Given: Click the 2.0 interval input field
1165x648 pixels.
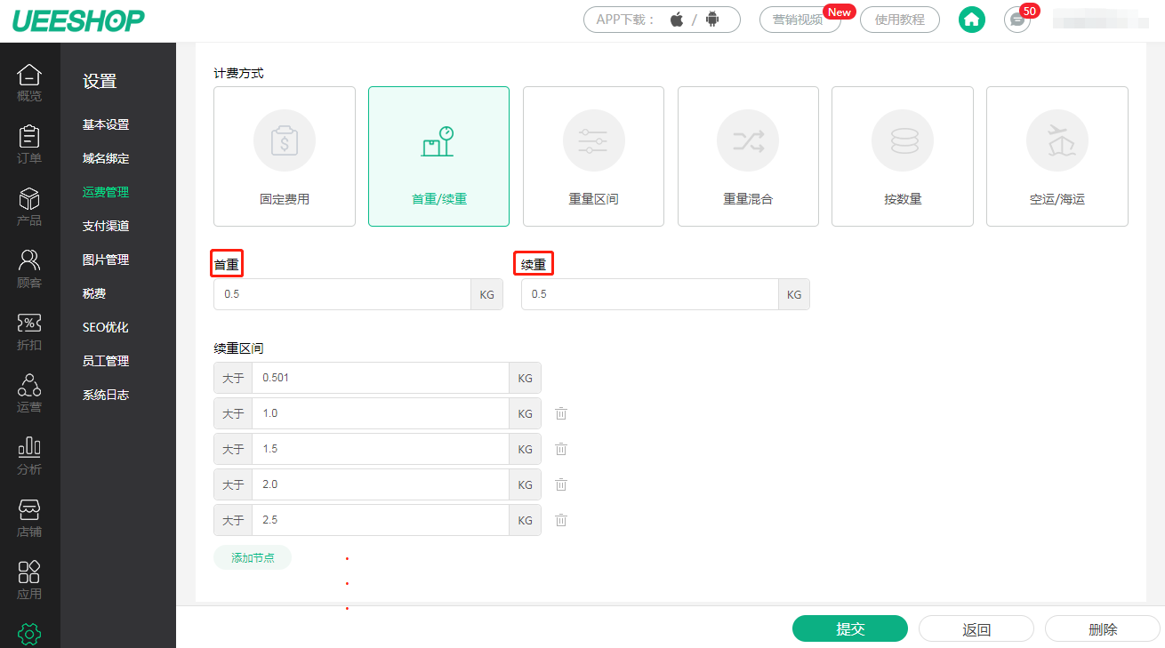Looking at the screenshot, I should point(381,484).
